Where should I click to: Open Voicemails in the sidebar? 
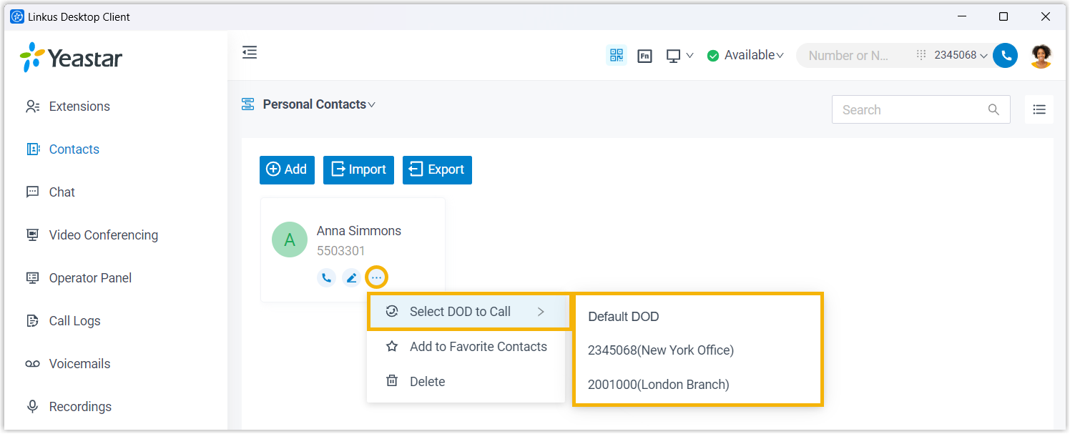click(x=80, y=364)
